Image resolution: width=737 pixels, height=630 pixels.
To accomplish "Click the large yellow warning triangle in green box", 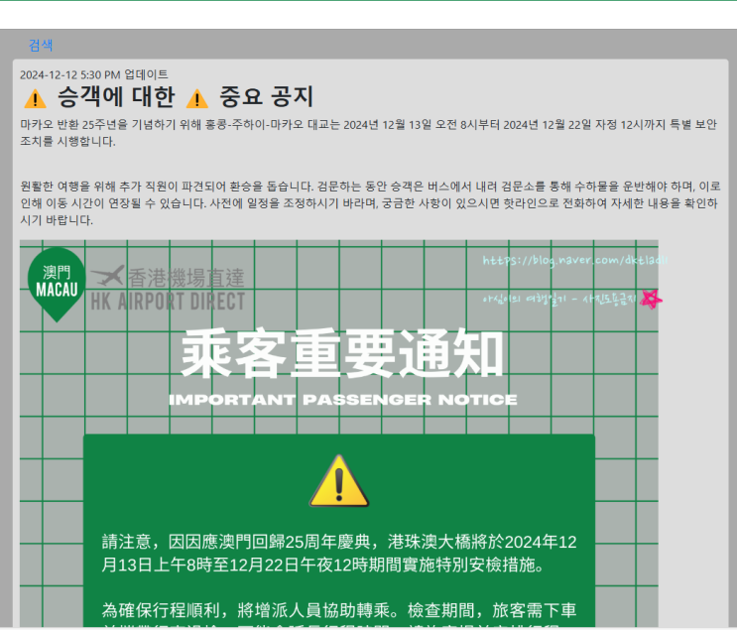I will tap(339, 481).
